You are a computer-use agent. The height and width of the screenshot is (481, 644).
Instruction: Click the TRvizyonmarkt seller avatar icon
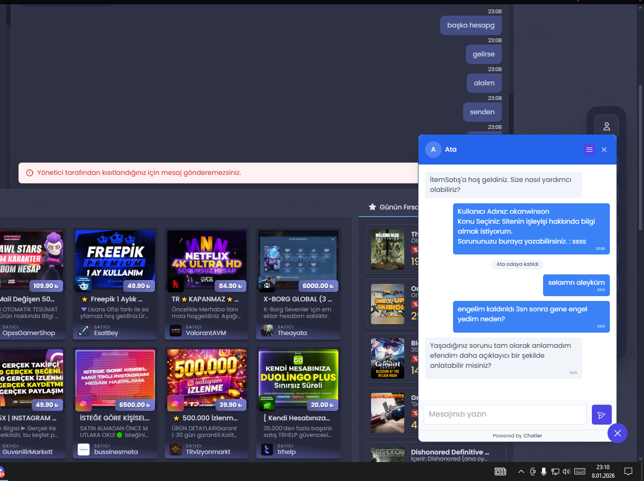pyautogui.click(x=176, y=450)
